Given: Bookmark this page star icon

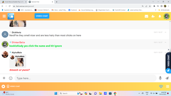Looking at the screenshot, I should pyautogui.click(x=150, y=6).
